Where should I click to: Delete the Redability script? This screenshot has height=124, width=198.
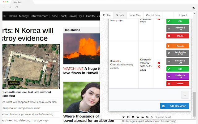(178, 84)
